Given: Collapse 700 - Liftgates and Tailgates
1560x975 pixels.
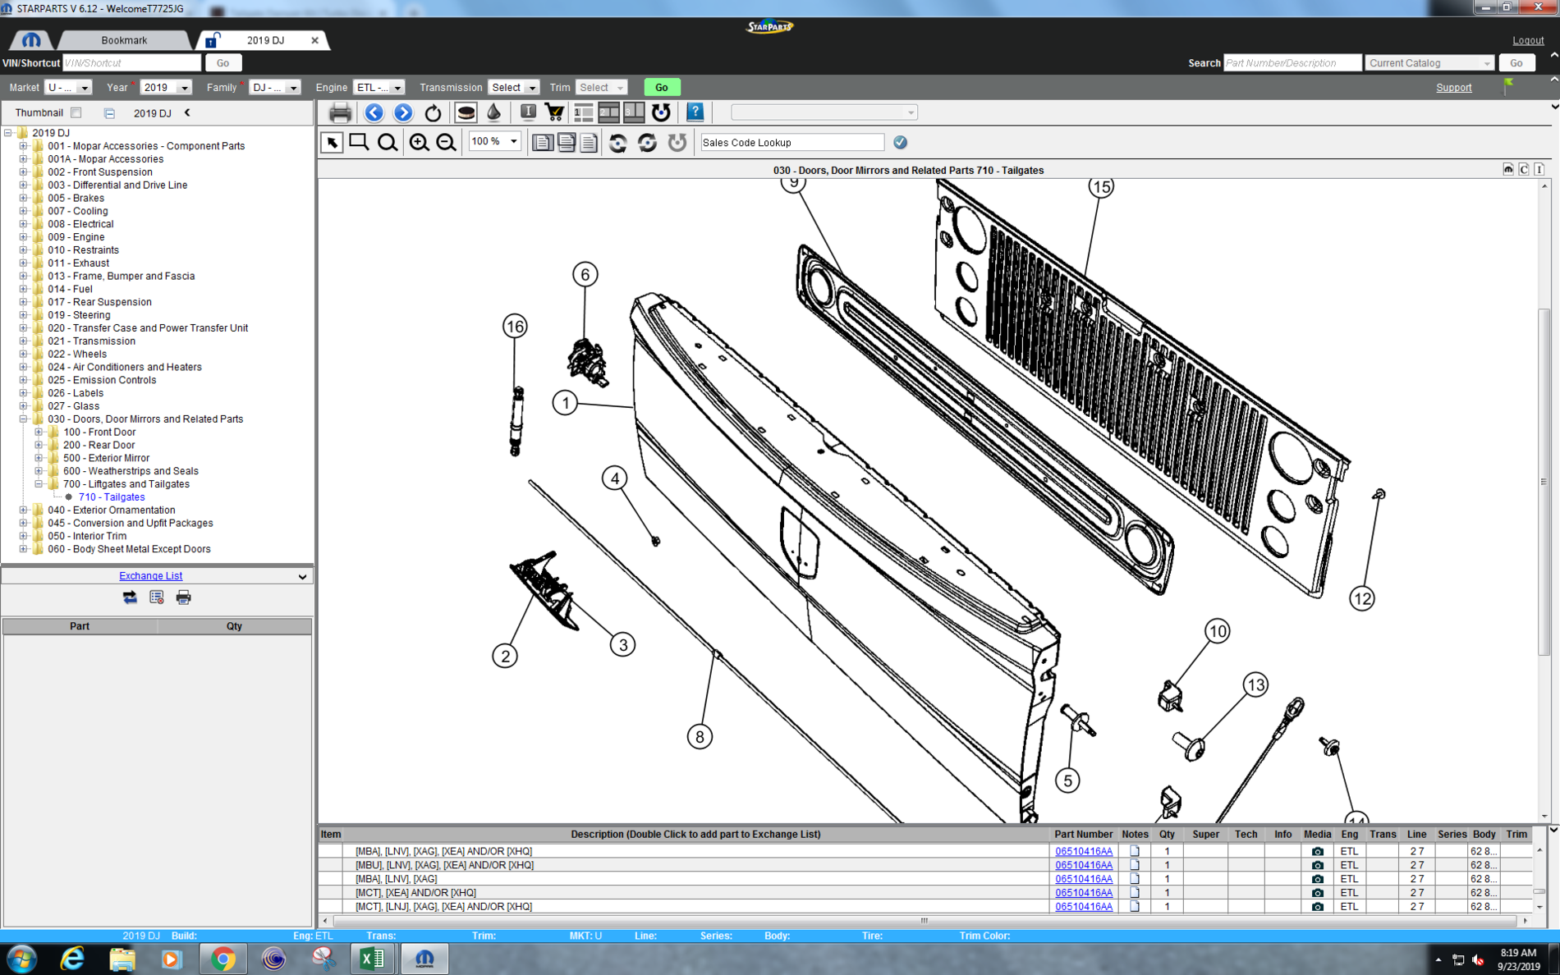Looking at the screenshot, I should click(39, 484).
